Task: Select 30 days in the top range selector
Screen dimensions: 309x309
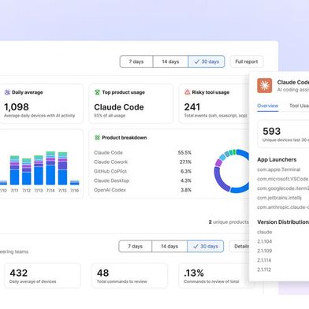Action: point(207,61)
